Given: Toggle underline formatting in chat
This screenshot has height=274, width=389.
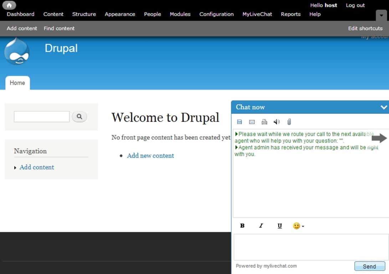Looking at the screenshot, I should click(280, 226).
